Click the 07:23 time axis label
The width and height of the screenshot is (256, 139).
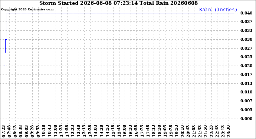[x=4, y=131]
